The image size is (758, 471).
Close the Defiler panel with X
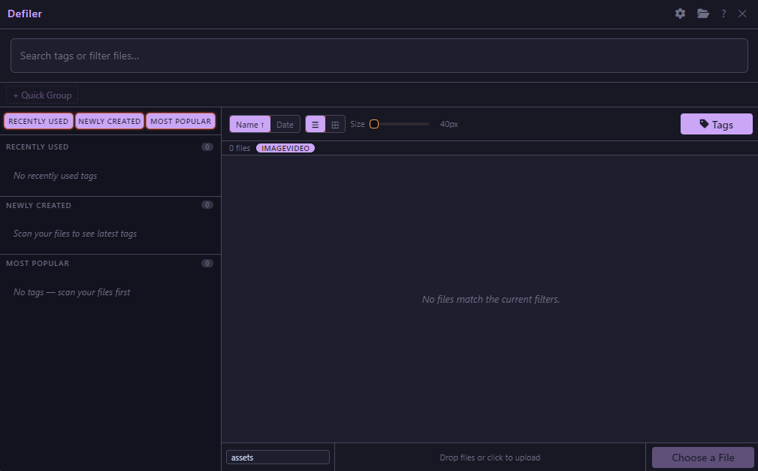pos(742,14)
